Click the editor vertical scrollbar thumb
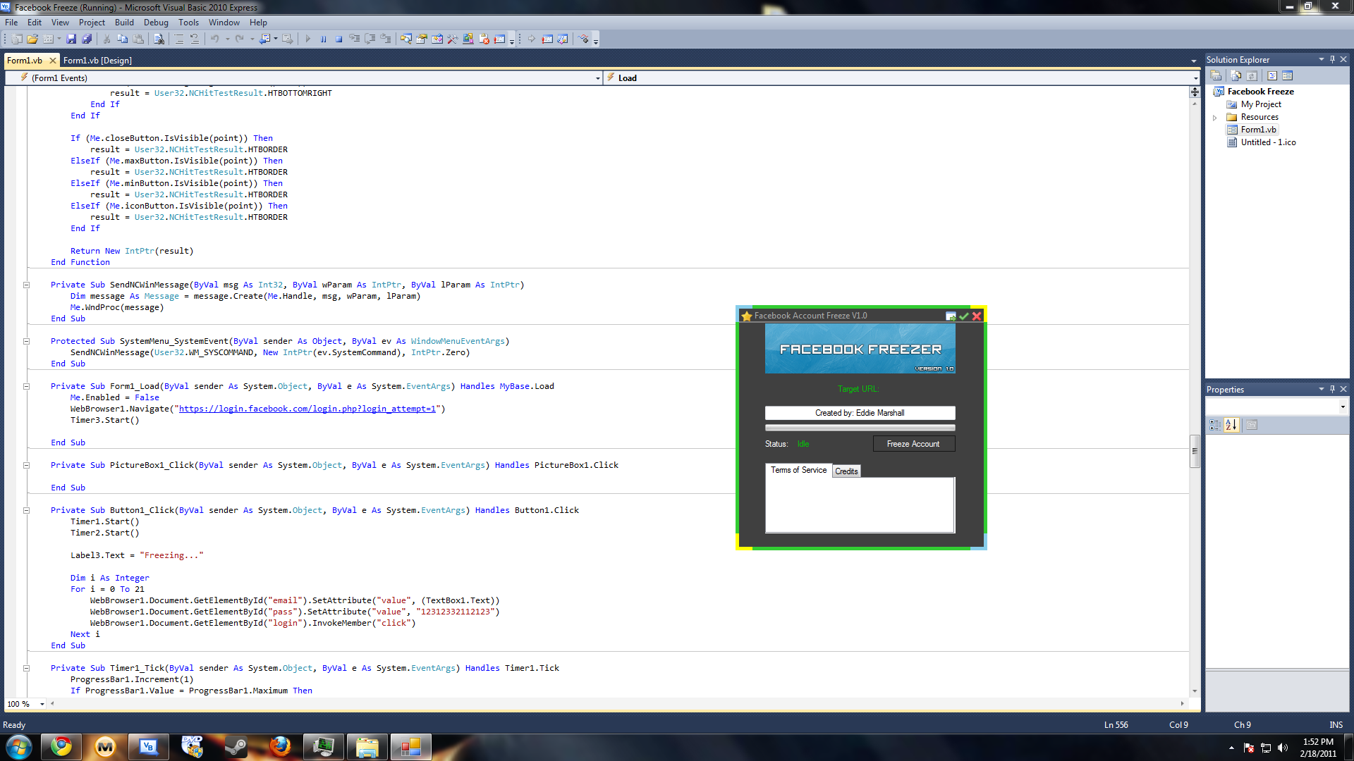The height and width of the screenshot is (761, 1354). (1195, 452)
